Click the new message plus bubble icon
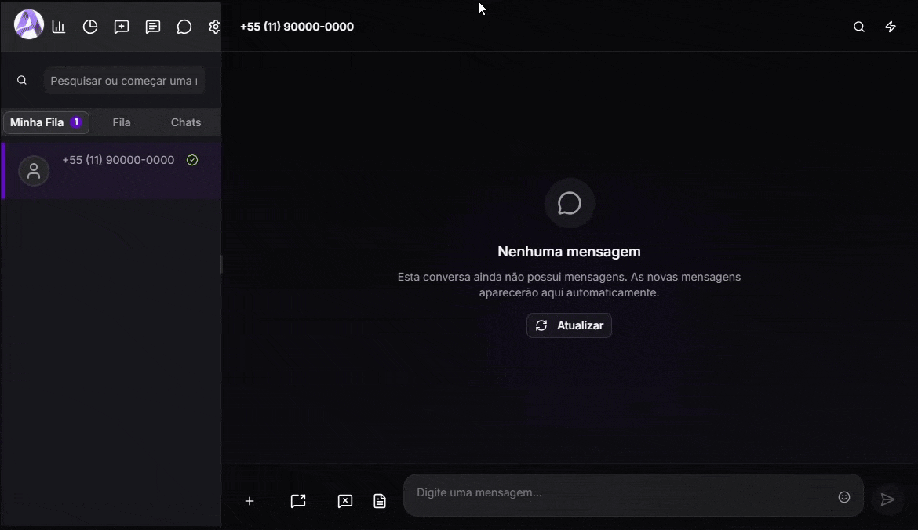918x530 pixels. (x=121, y=27)
